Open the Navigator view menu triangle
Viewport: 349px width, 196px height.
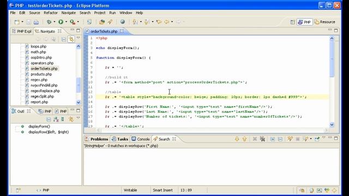point(78,38)
